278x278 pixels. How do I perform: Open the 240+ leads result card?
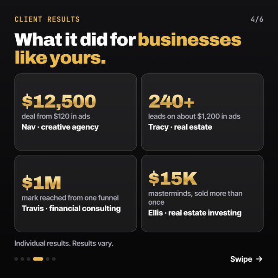[x=202, y=112]
